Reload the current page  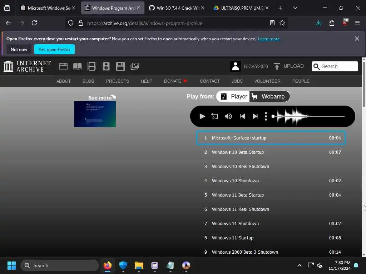[34, 23]
